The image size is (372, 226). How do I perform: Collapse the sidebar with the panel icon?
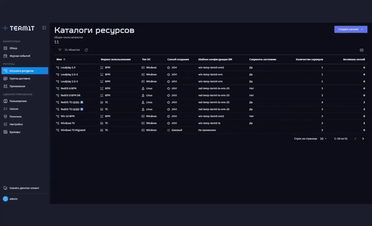pos(44,28)
